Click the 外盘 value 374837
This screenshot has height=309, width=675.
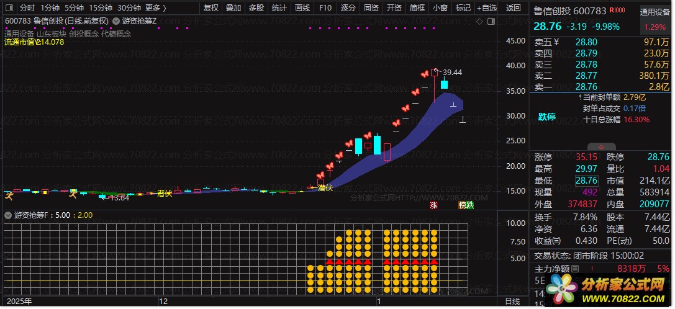(582, 204)
